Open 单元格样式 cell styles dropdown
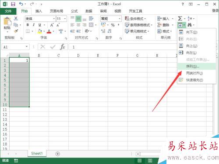Image resolution: width=219 pixels, height=164 pixels. [x=137, y=31]
